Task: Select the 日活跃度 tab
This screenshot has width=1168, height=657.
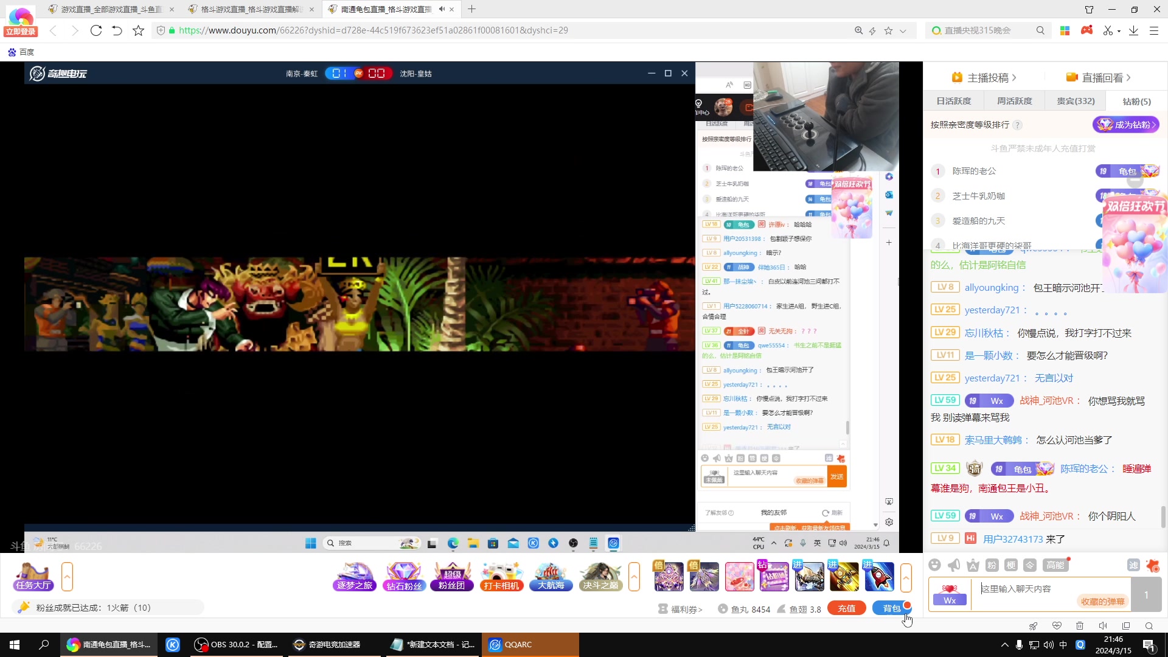Action: pos(956,101)
